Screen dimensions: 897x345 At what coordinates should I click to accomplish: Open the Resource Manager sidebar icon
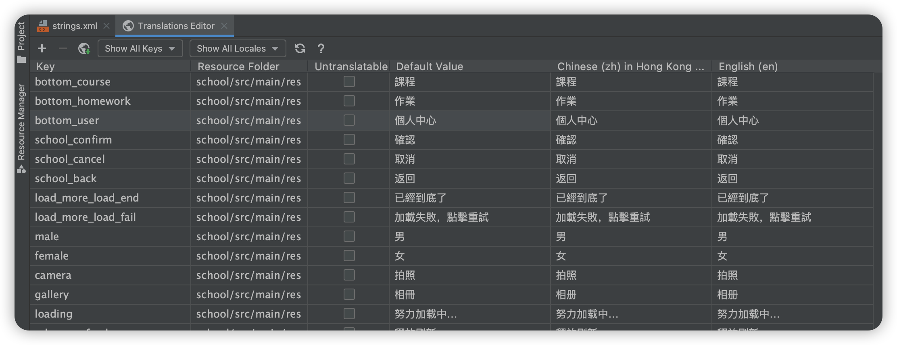[21, 169]
